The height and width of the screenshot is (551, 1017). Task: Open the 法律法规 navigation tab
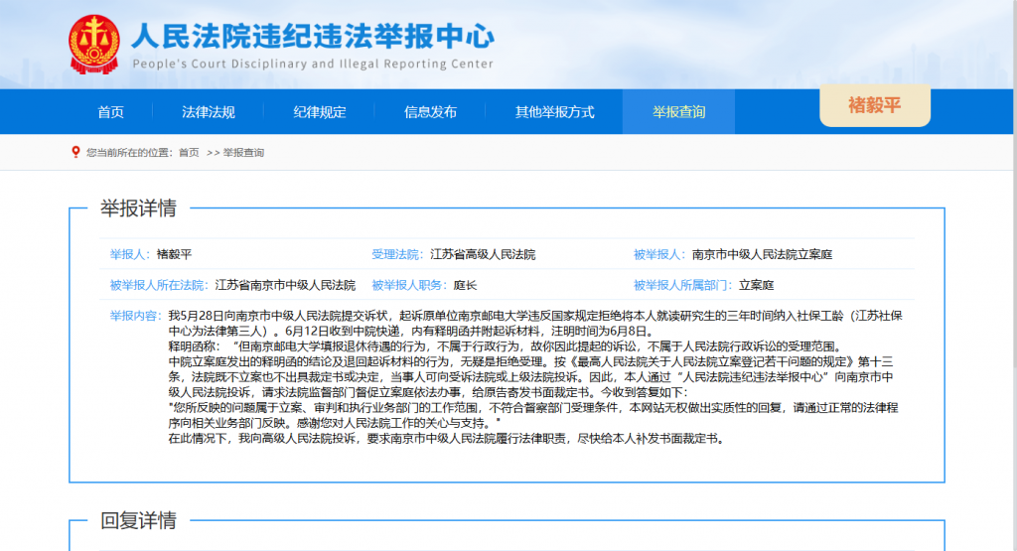[209, 112]
